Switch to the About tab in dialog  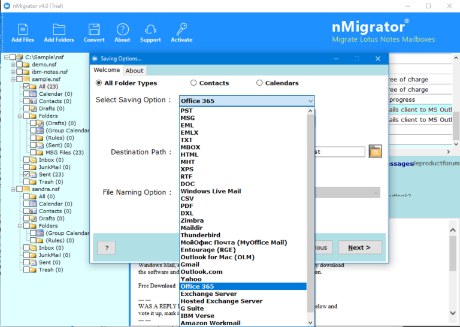click(x=134, y=71)
